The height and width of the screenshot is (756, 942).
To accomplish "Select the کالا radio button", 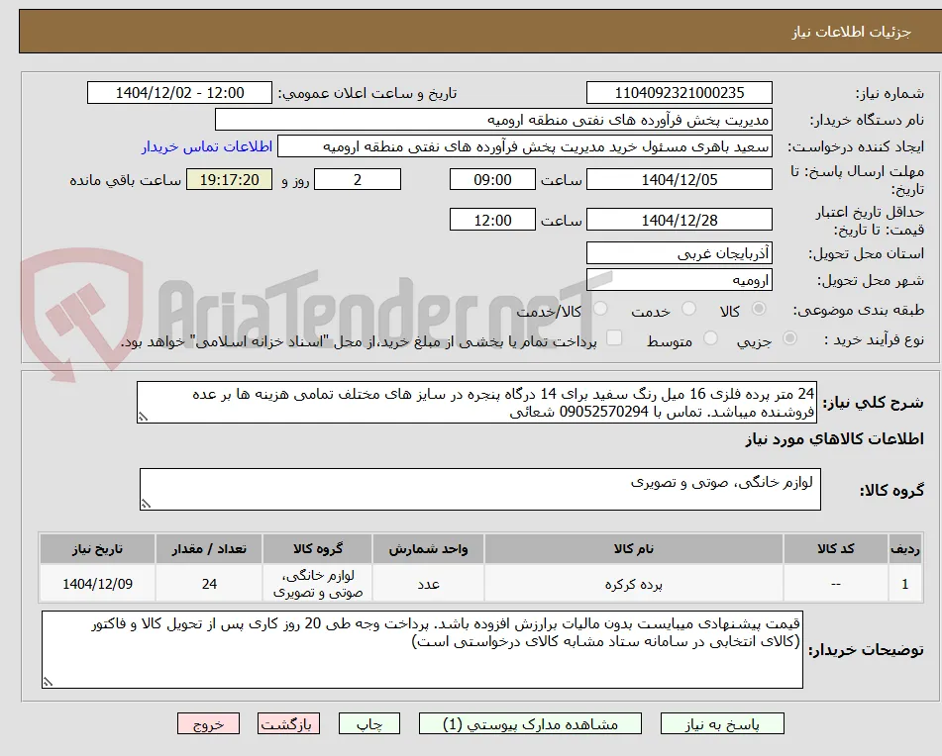I will (x=759, y=309).
